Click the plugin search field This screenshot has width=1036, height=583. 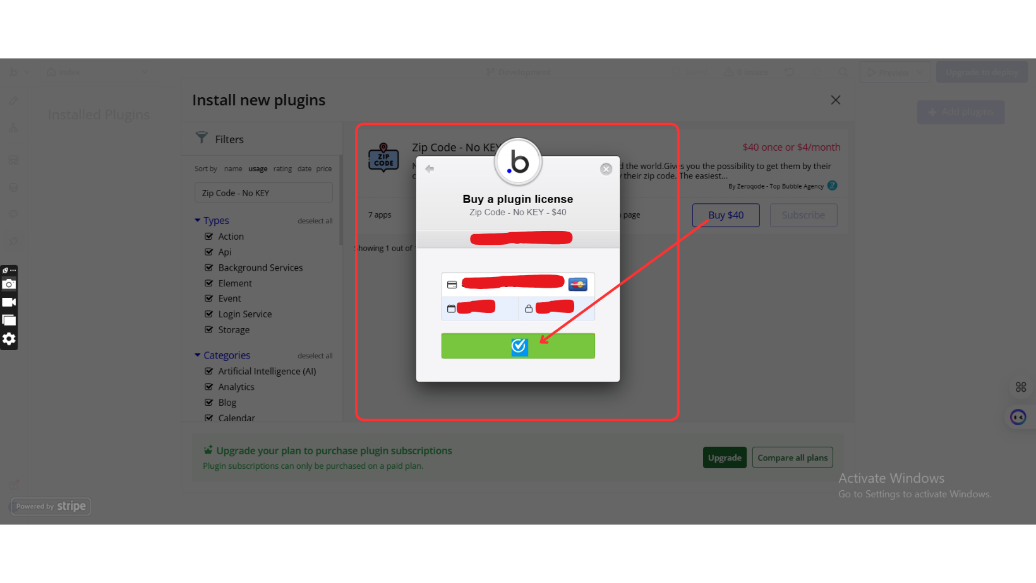pos(263,193)
